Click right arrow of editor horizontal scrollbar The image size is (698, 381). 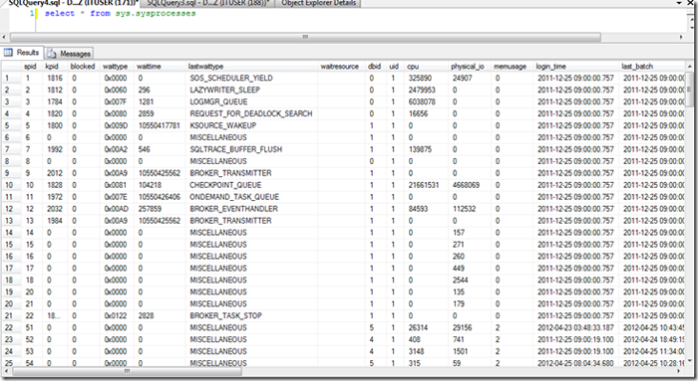(681, 37)
